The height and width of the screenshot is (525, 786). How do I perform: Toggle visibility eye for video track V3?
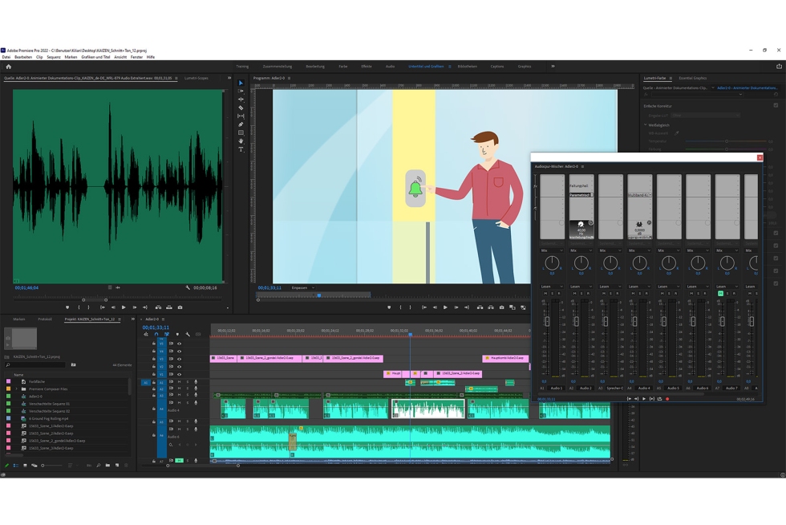point(179,359)
